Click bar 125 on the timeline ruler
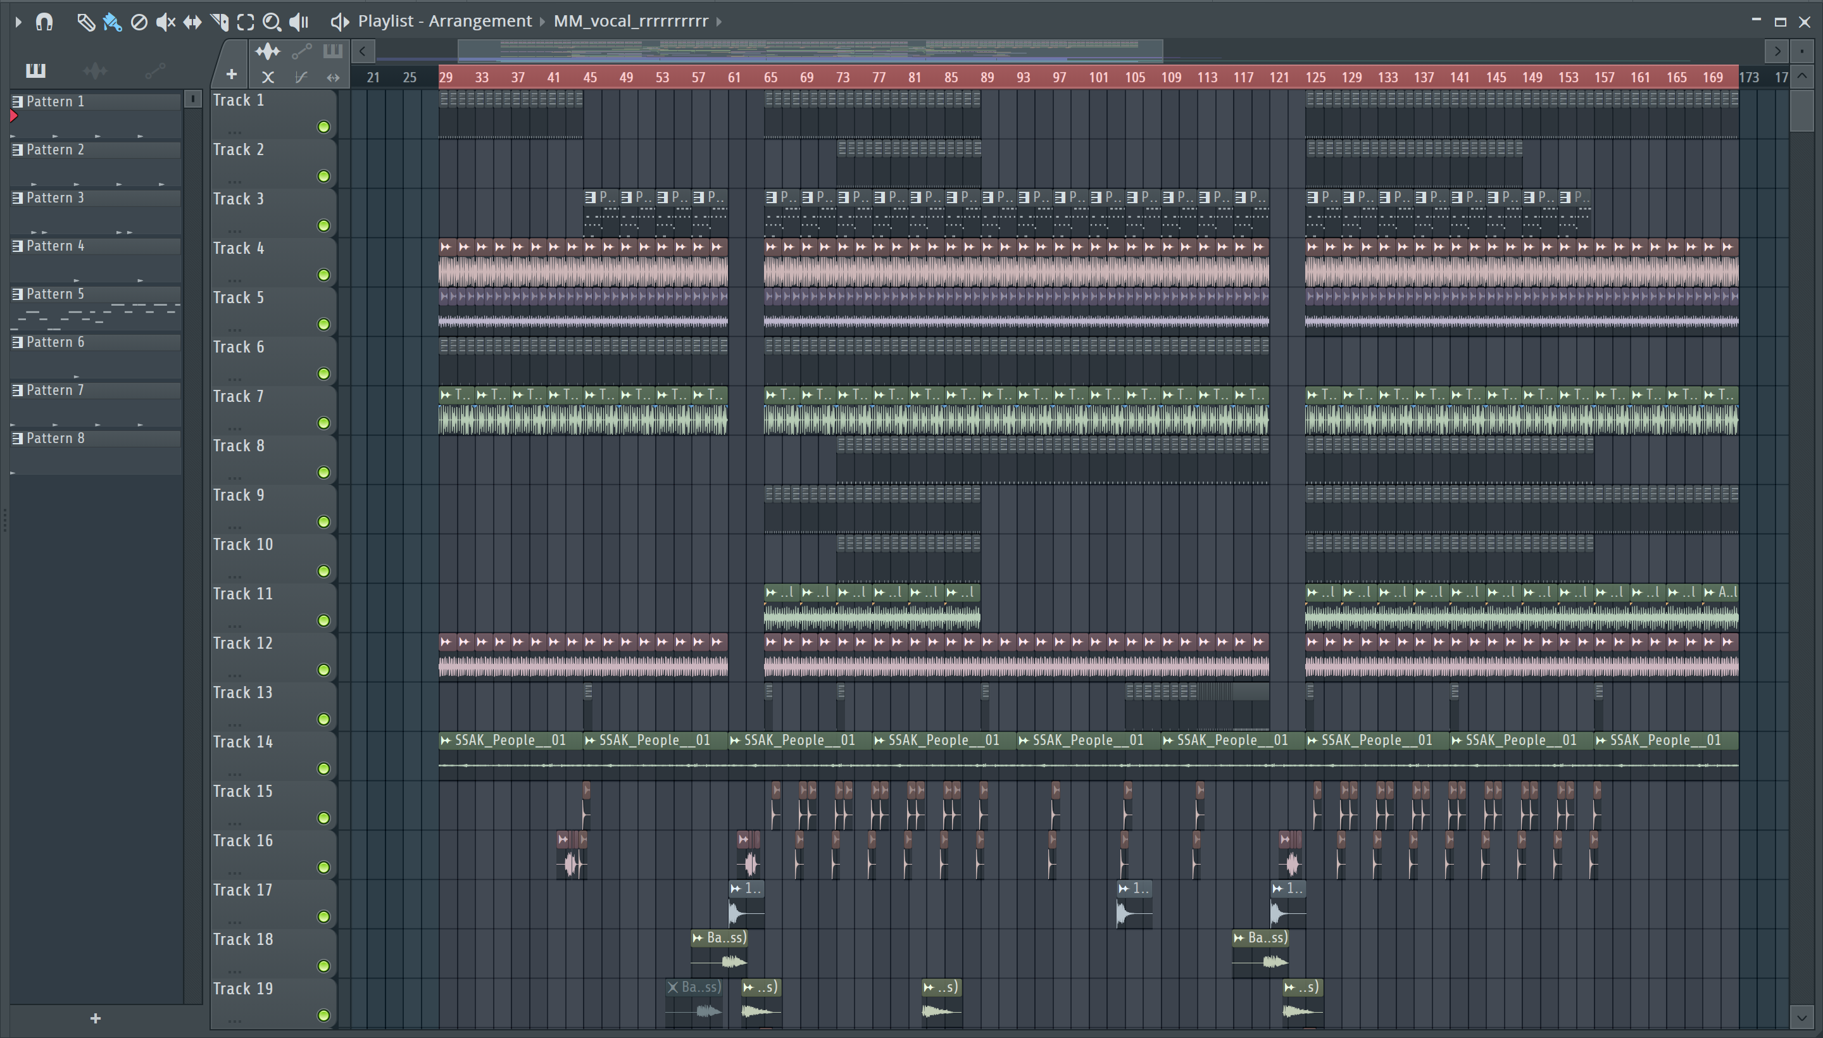Screen dimensions: 1823x1038 pyautogui.click(x=1315, y=78)
